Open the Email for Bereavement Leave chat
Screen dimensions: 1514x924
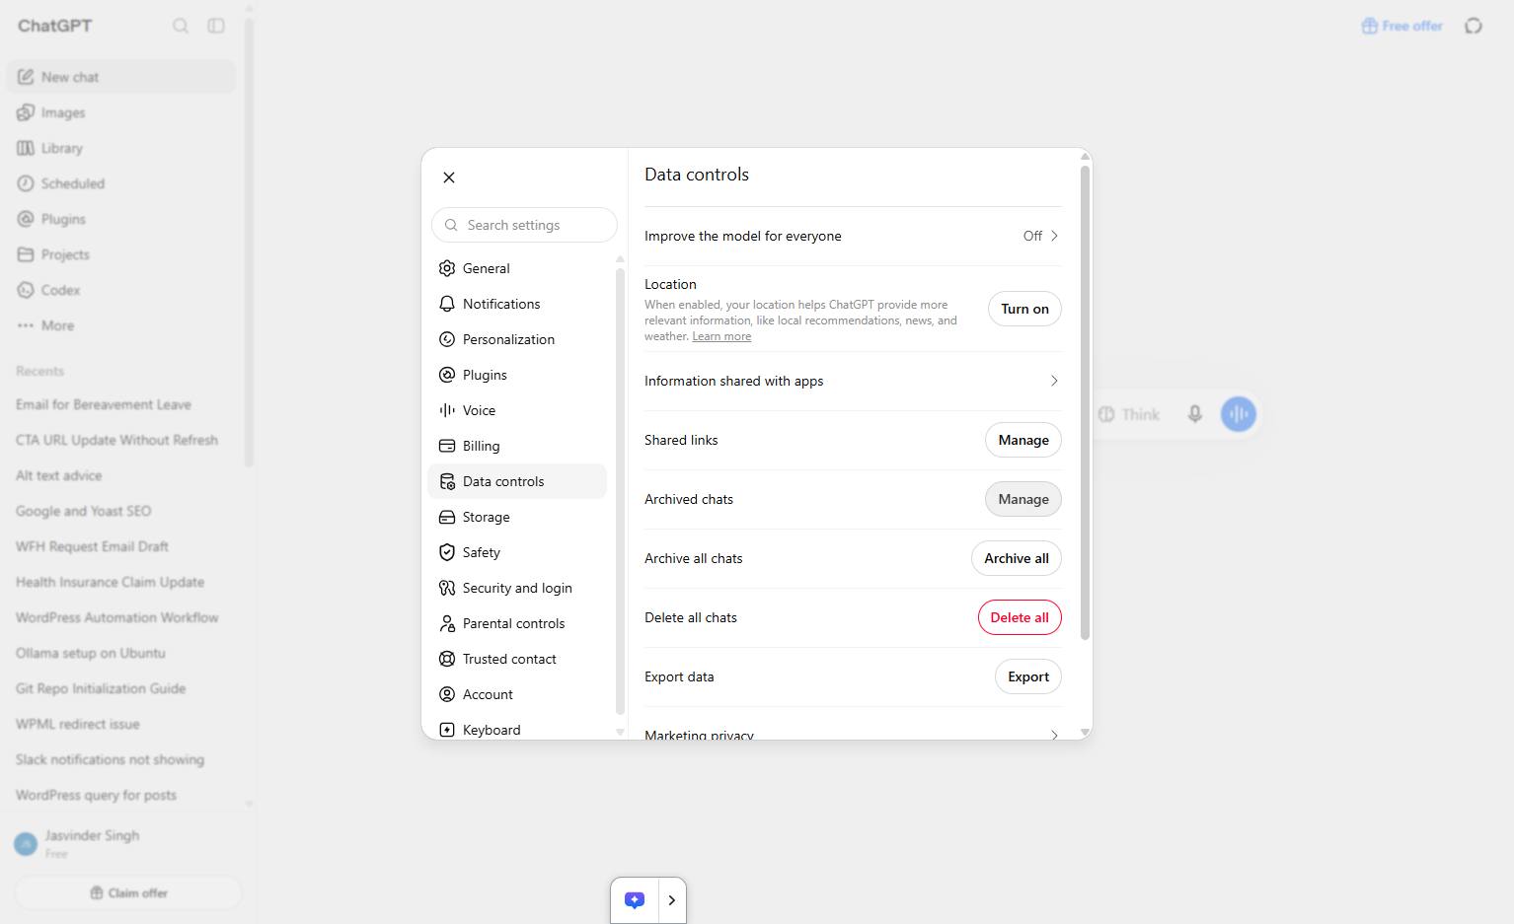pos(104,404)
